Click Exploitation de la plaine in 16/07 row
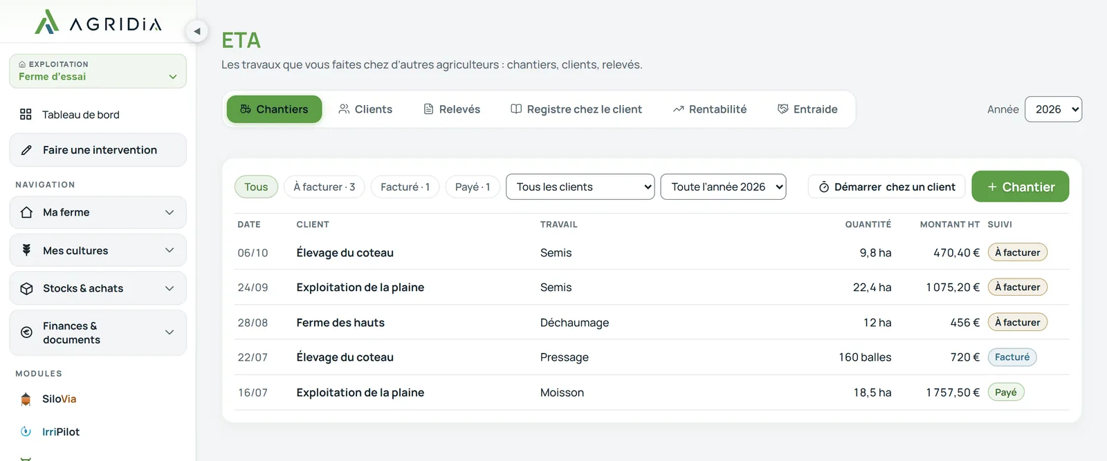The height and width of the screenshot is (461, 1107). click(x=360, y=392)
